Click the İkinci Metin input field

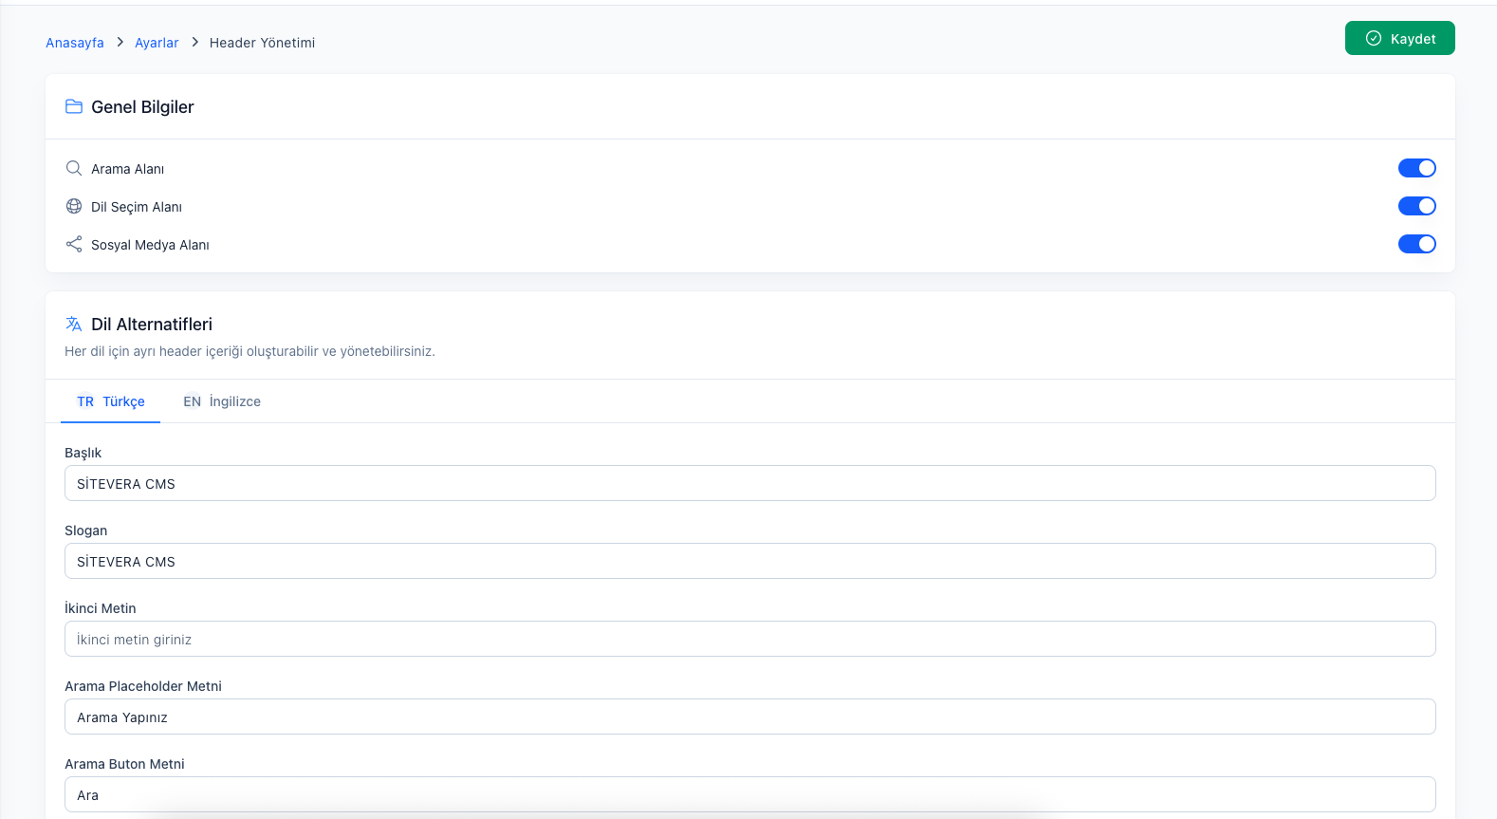[749, 639]
